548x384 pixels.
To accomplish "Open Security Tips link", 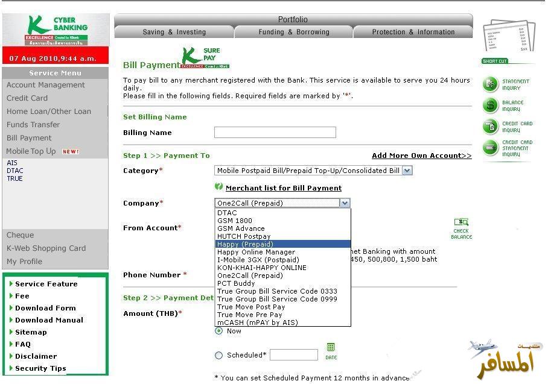I will (x=40, y=368).
